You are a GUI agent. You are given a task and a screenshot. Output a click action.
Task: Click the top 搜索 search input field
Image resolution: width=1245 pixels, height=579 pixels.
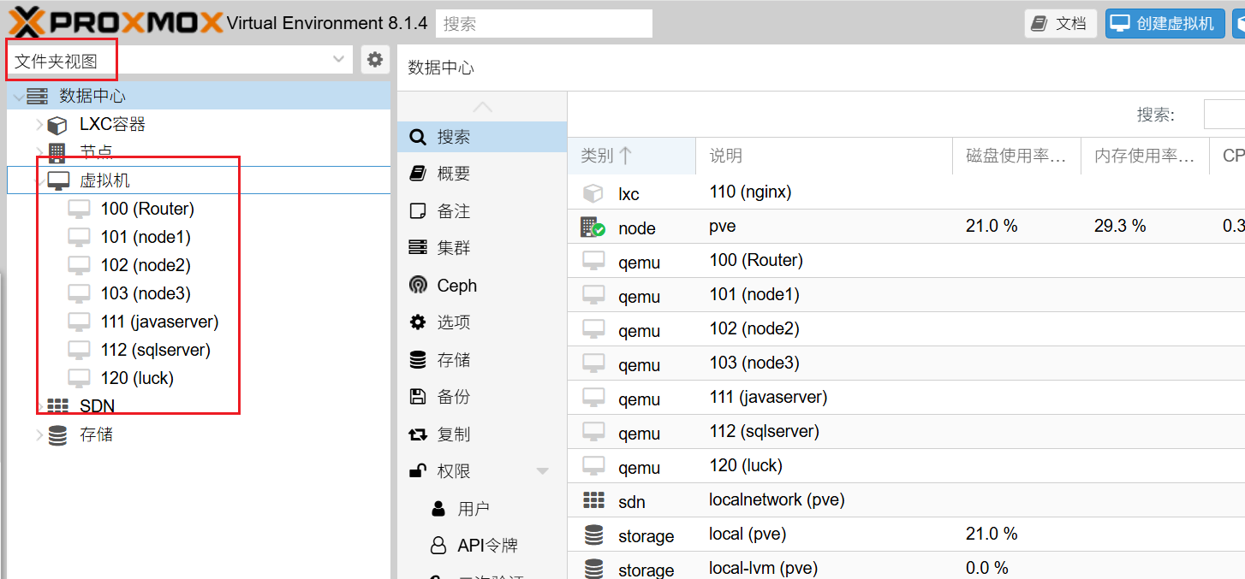[544, 24]
